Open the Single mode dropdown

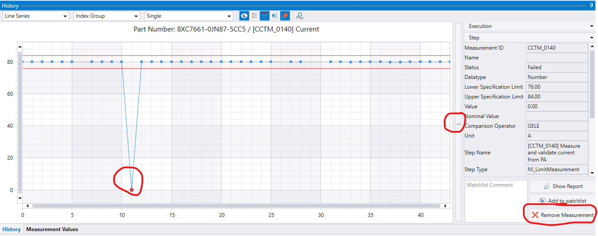click(x=189, y=16)
